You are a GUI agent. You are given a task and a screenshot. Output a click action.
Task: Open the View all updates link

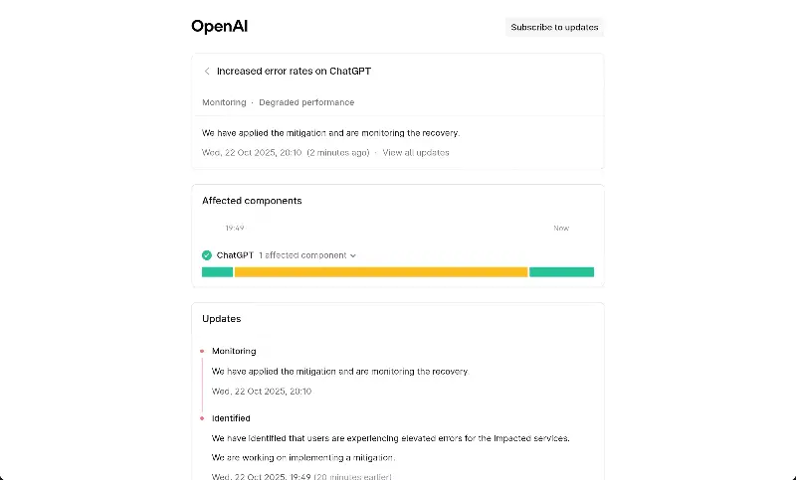click(416, 153)
